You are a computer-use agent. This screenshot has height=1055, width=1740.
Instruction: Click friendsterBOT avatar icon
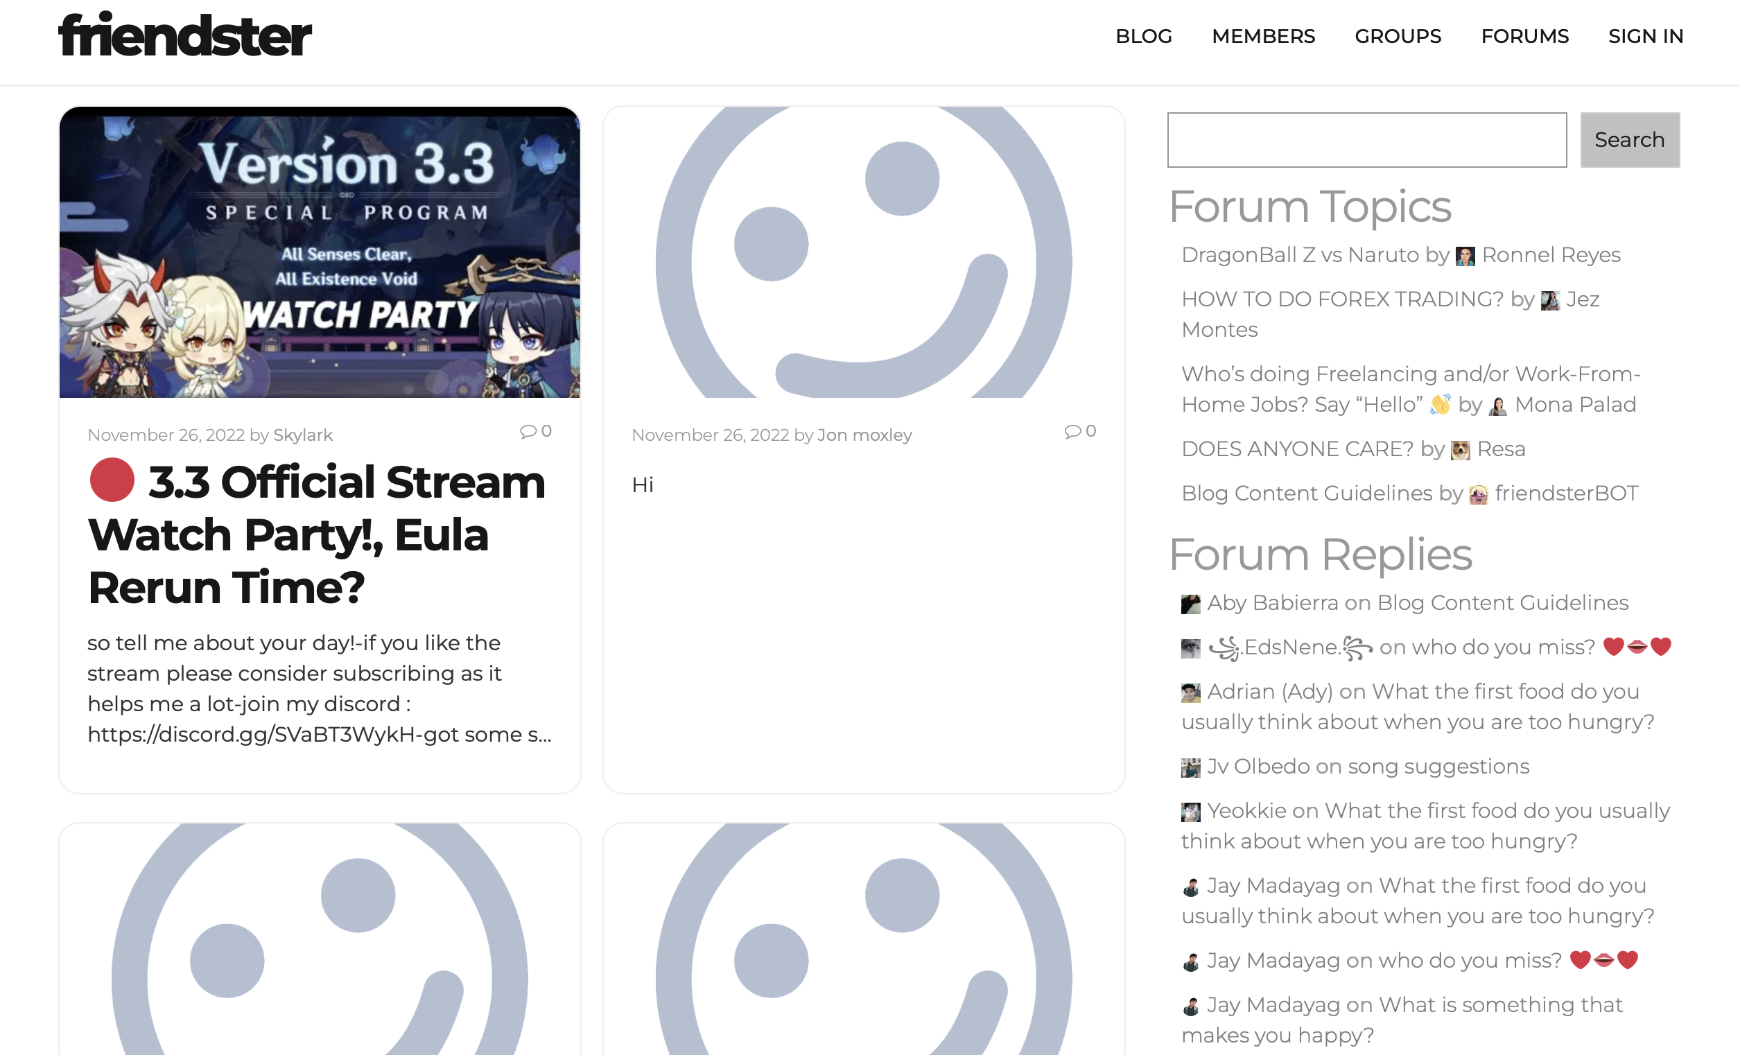click(x=1478, y=495)
